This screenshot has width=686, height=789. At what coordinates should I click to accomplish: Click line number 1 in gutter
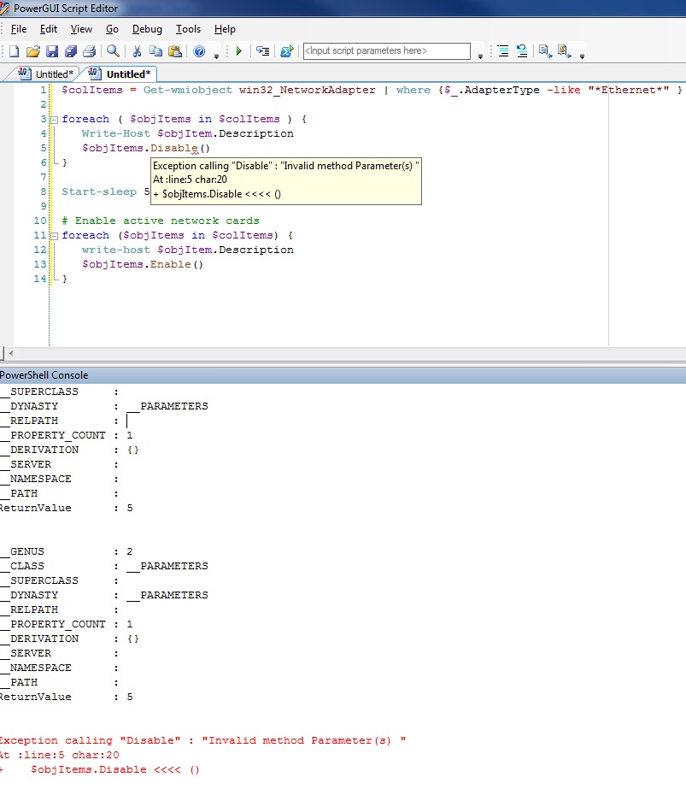point(44,90)
